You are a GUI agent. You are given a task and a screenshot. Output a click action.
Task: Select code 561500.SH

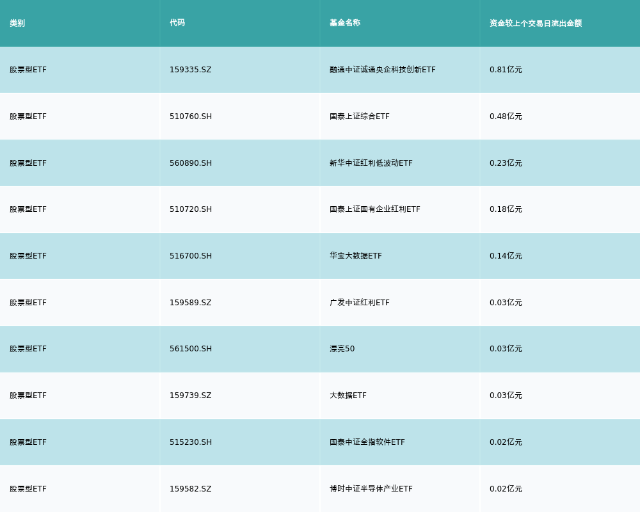click(191, 349)
